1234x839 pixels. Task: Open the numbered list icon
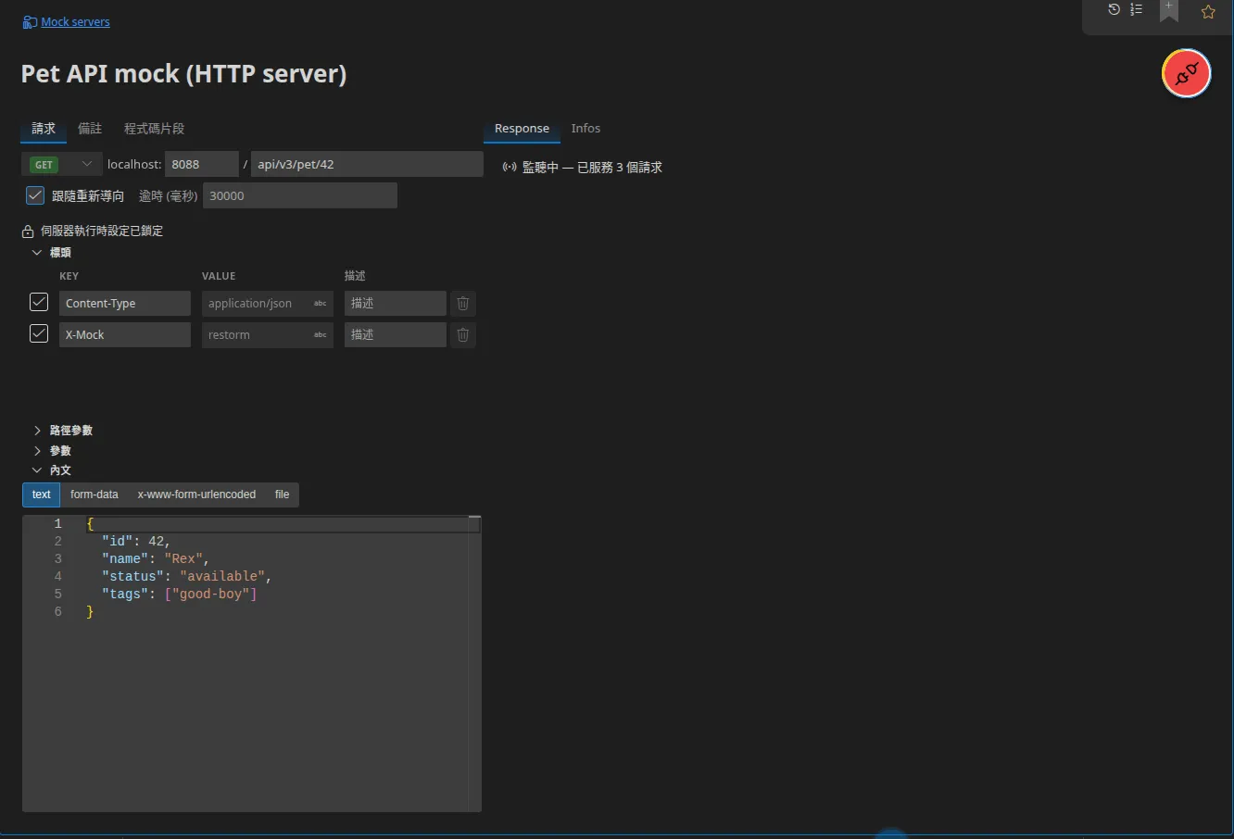(1136, 9)
